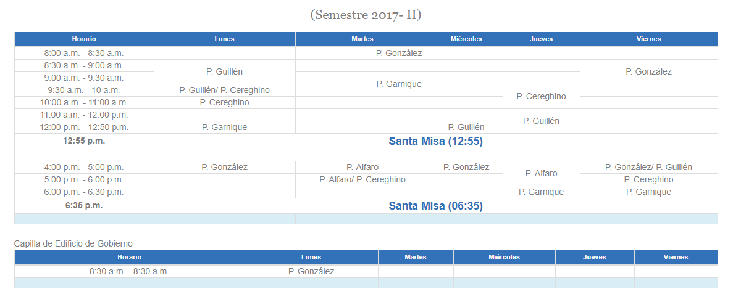Click the P. Alfaro/ P. Cereghino cell
This screenshot has width=754, height=294.
click(x=362, y=179)
